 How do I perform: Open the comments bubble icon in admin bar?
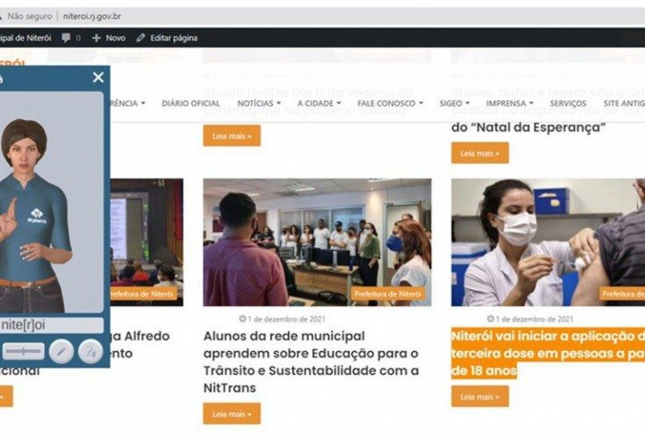click(65, 38)
